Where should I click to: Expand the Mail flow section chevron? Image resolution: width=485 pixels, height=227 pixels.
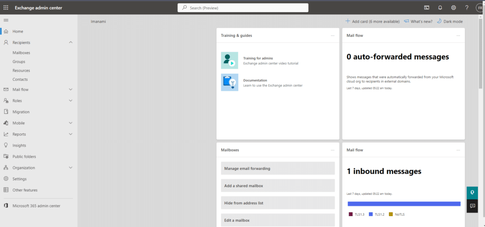[71, 89]
